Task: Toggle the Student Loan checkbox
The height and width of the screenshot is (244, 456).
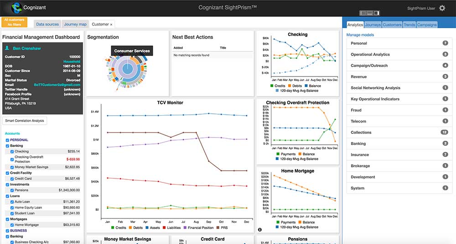Action: tap(12, 213)
